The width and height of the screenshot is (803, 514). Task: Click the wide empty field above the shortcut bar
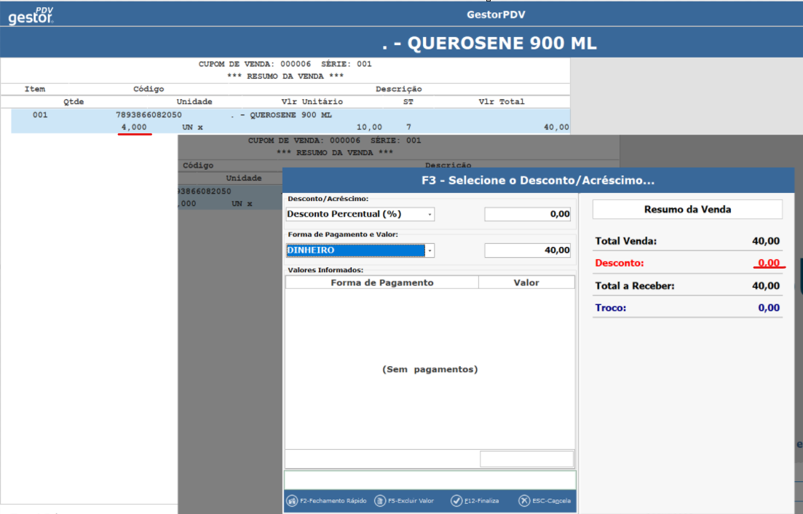(430, 480)
